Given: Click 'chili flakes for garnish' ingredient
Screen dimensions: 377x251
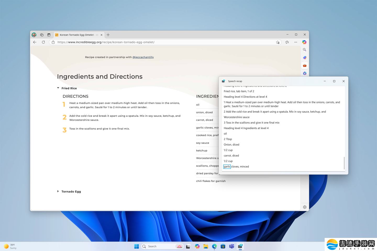Looking at the screenshot, I should click(x=211, y=181).
